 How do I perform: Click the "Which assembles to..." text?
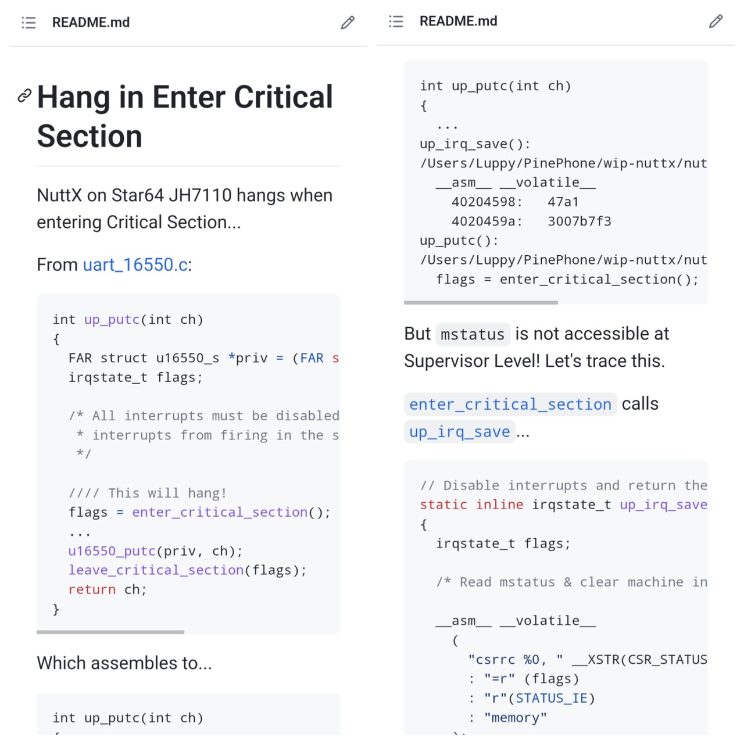coord(124,663)
